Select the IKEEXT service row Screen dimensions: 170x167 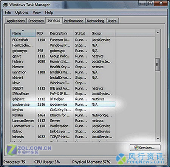tap(63, 88)
